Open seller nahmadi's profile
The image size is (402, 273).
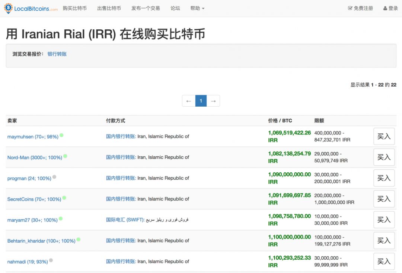point(28,262)
